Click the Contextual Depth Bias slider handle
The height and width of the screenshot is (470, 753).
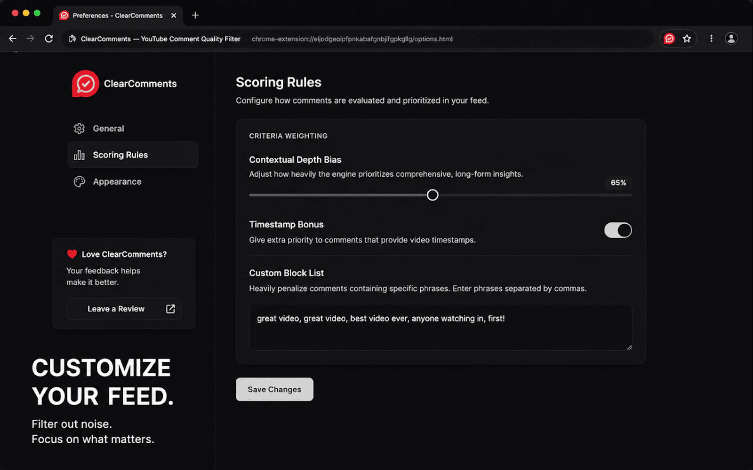tap(433, 195)
